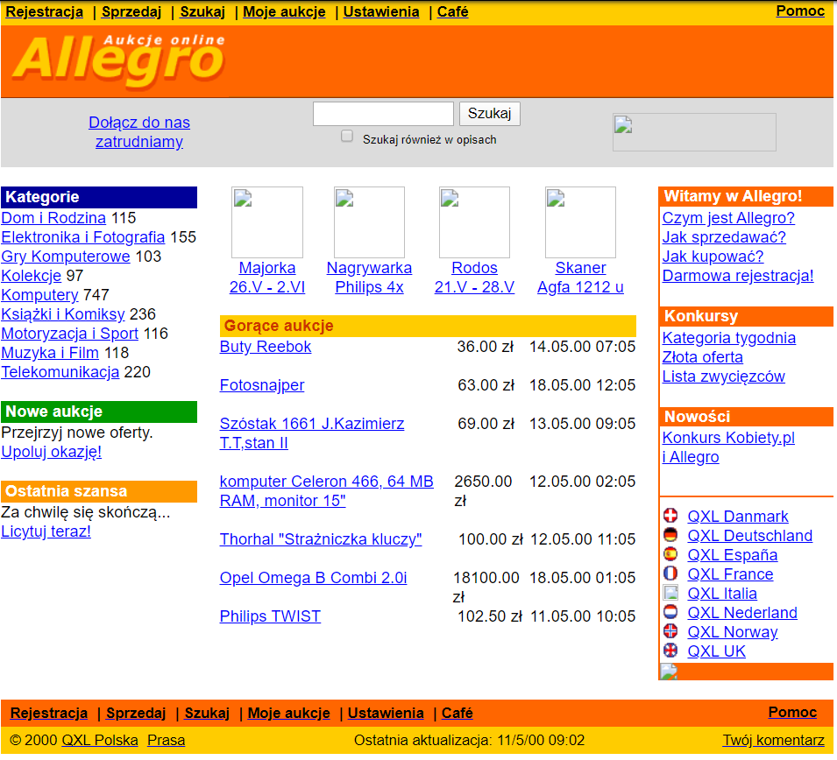Go to Sprzedaj in top navigation
The image size is (837, 760).
(131, 12)
